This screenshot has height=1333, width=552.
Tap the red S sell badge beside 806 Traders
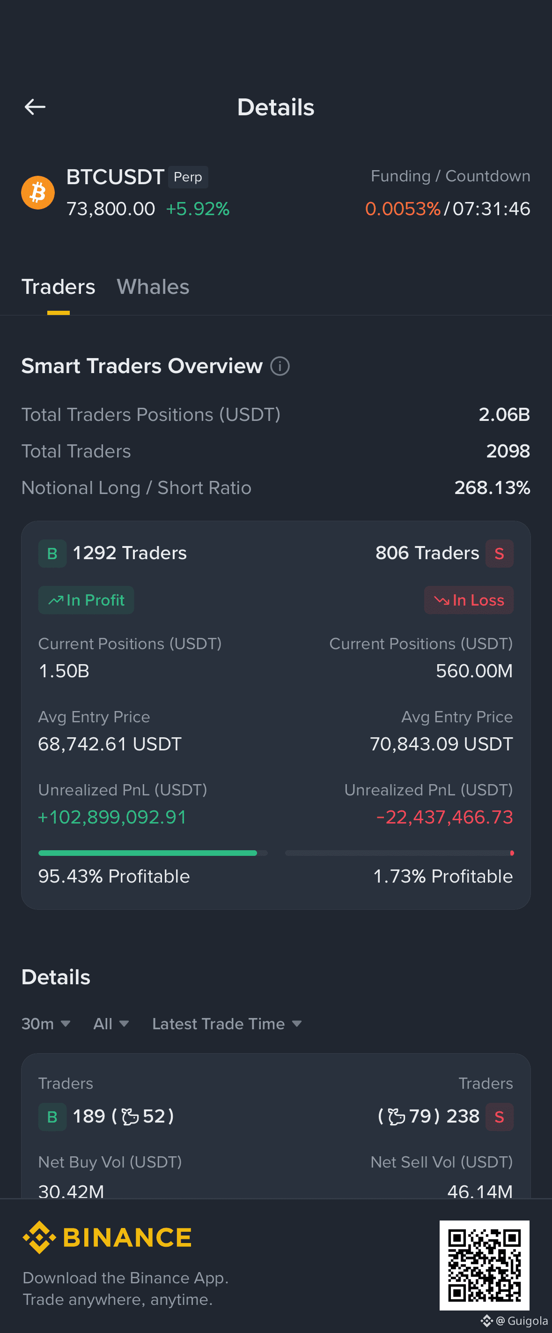point(499,554)
